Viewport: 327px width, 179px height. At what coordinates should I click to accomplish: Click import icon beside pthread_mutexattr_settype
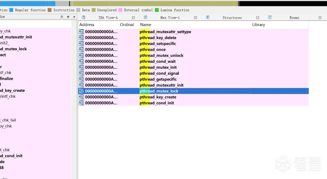coord(81,32)
